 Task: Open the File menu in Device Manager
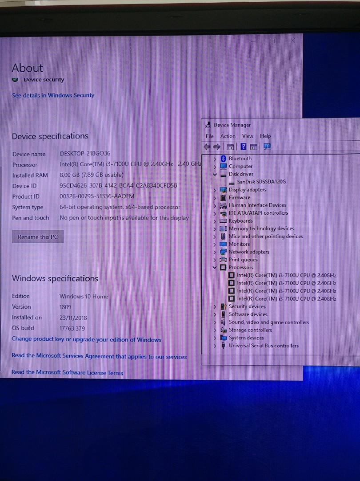pos(210,136)
